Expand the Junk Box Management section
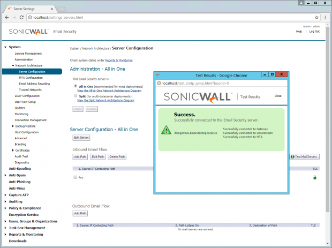Screen dimensions: 332x248 [x=5, y=228]
